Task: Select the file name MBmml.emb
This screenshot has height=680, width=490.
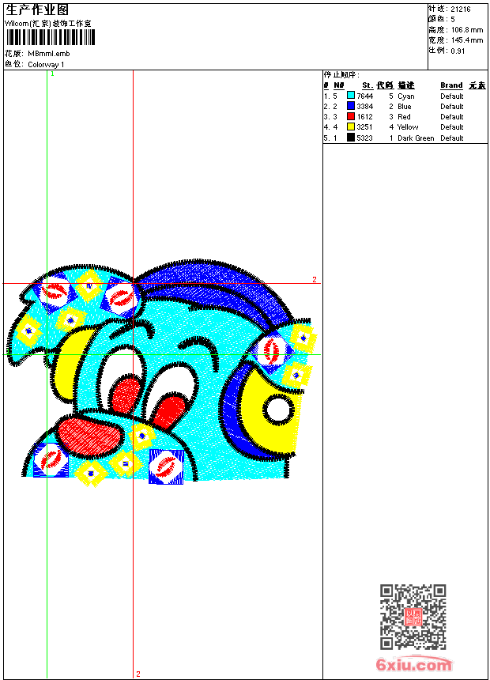Action: point(48,54)
